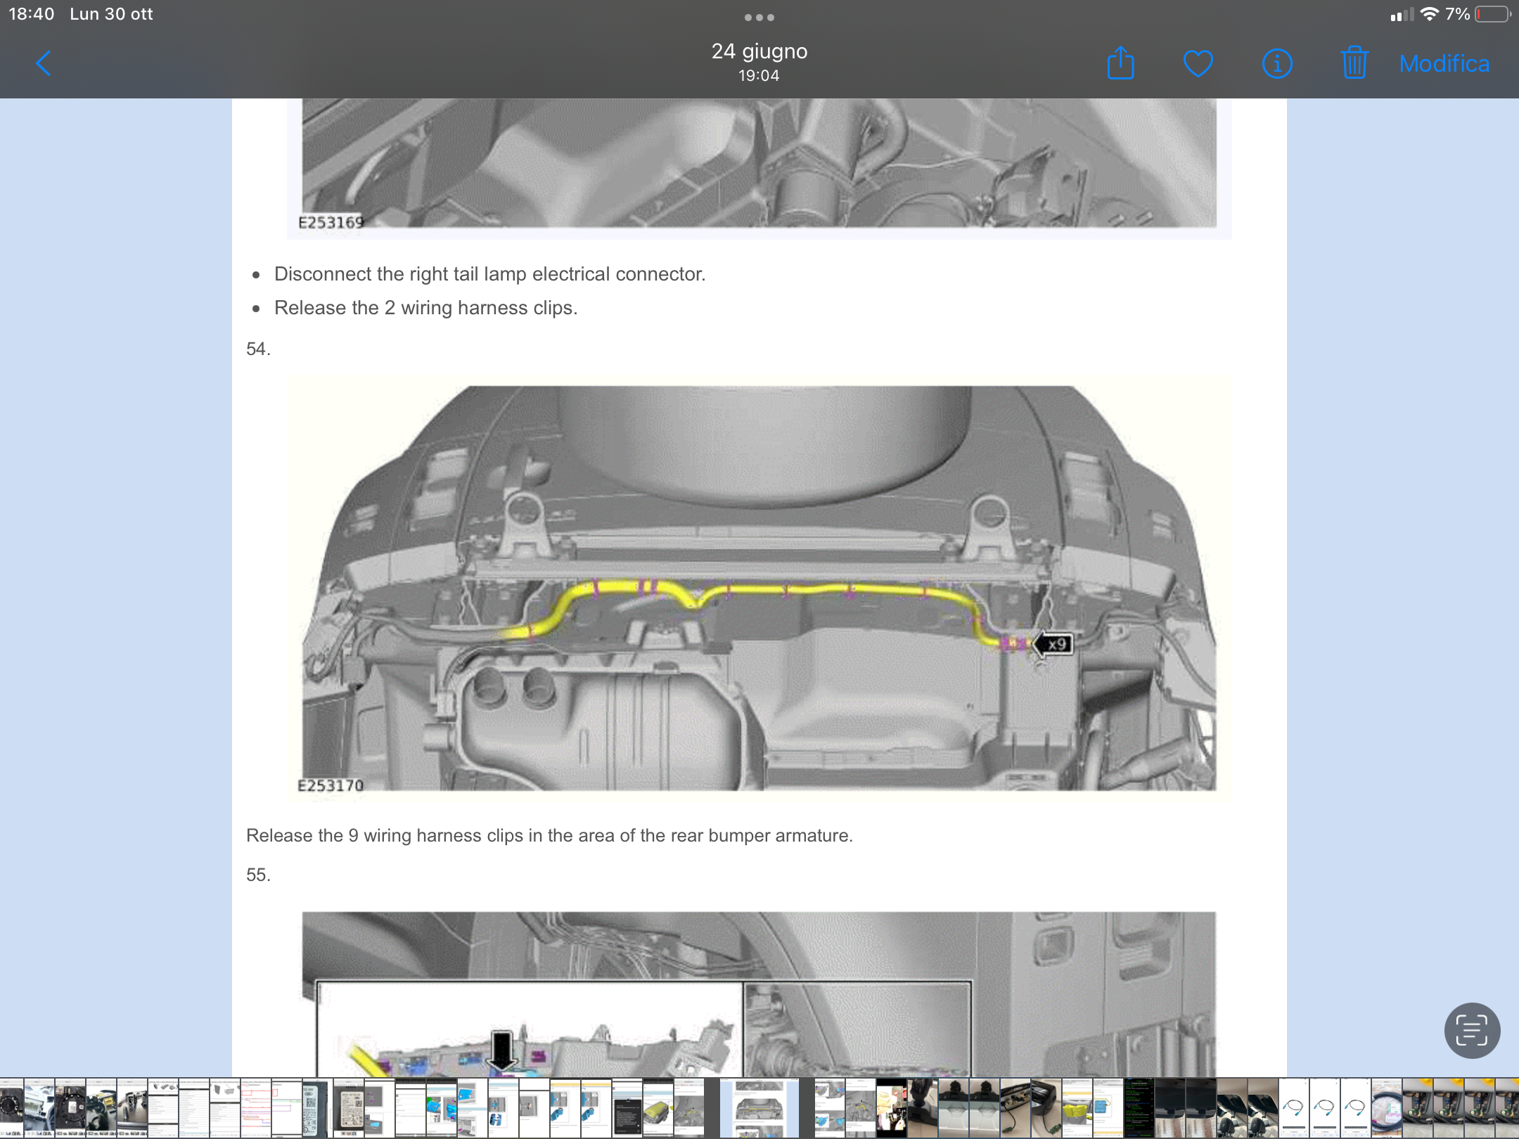1519x1139 pixels.
Task: Open the black terminal green text thumbnail
Action: pyautogui.click(x=1139, y=1108)
